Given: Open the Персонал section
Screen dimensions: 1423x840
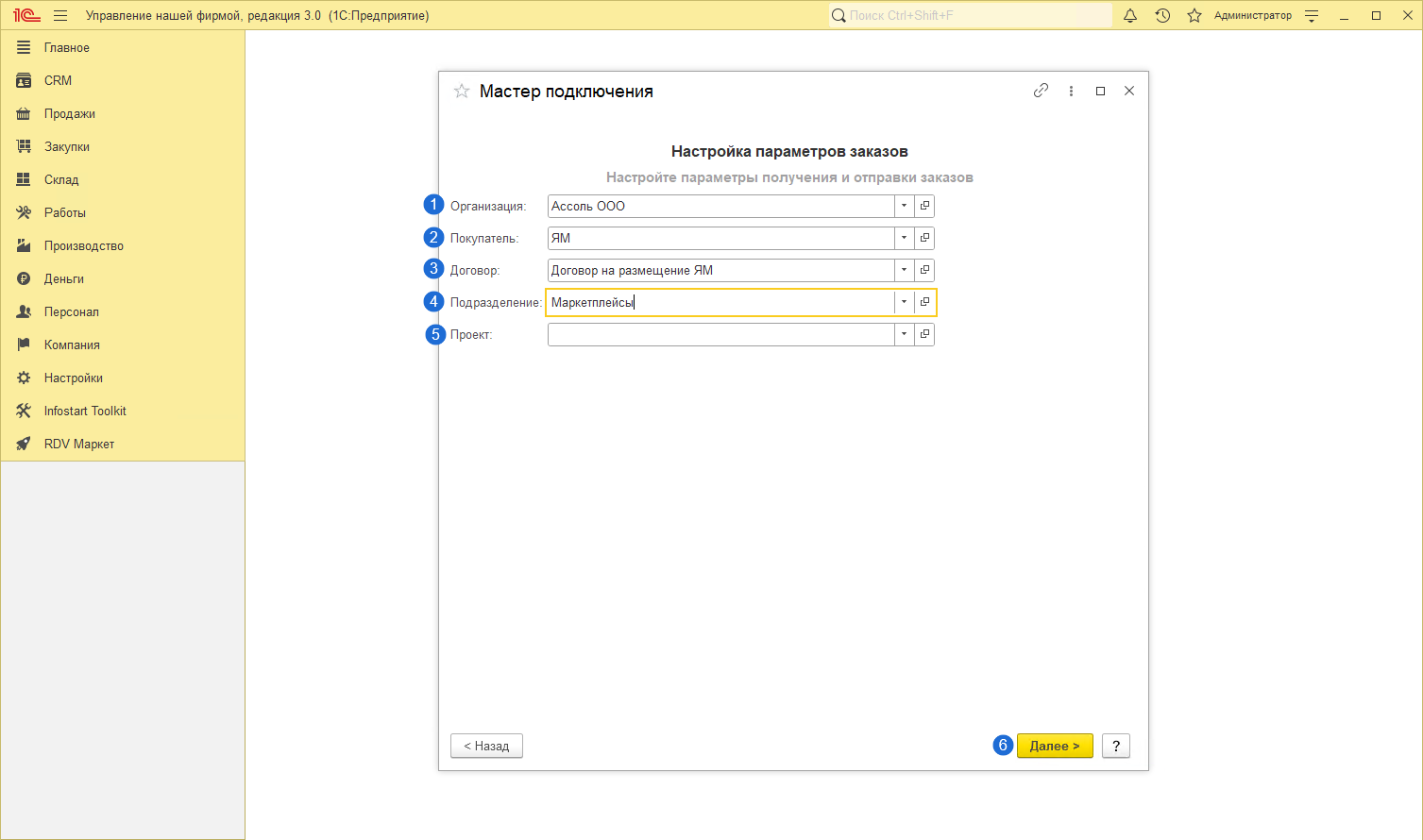Looking at the screenshot, I should pos(123,311).
